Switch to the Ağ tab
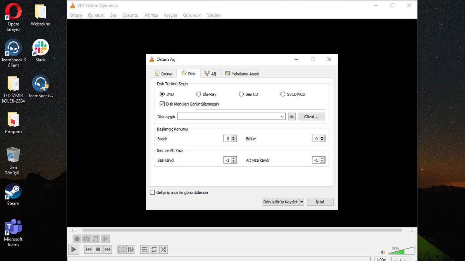 tap(210, 73)
